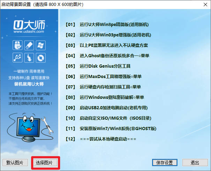Click www.udashi.com website text
This screenshot has width=211, height=171.
[29, 32]
